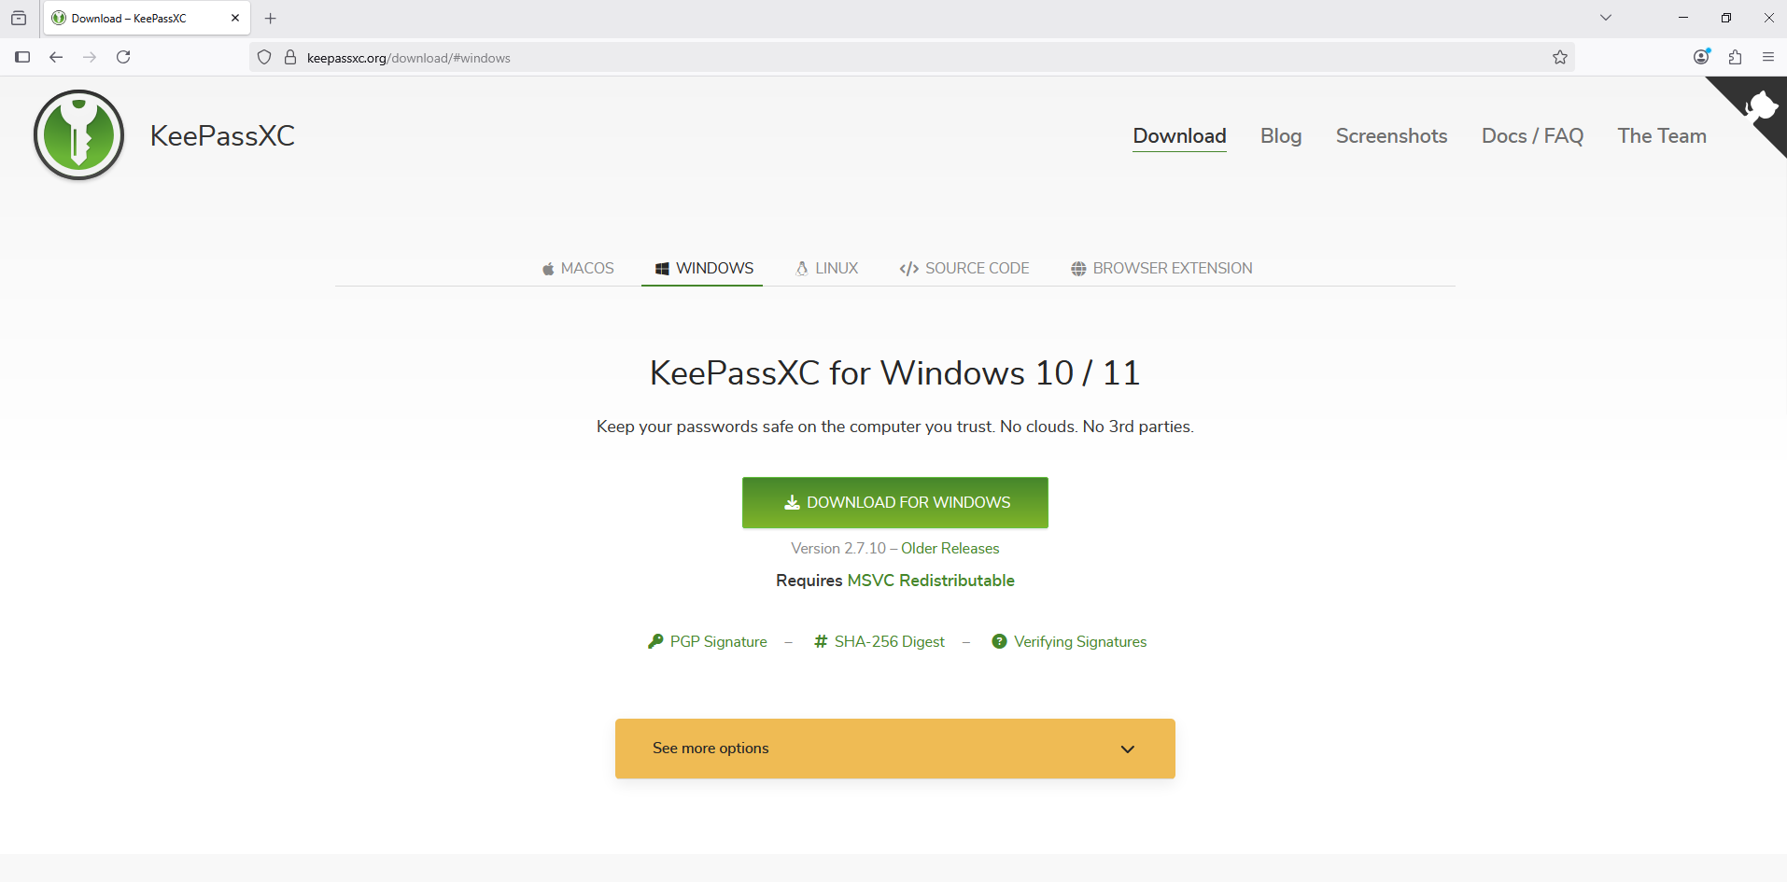
Task: Open the extensions puzzle icon
Action: (1735, 57)
